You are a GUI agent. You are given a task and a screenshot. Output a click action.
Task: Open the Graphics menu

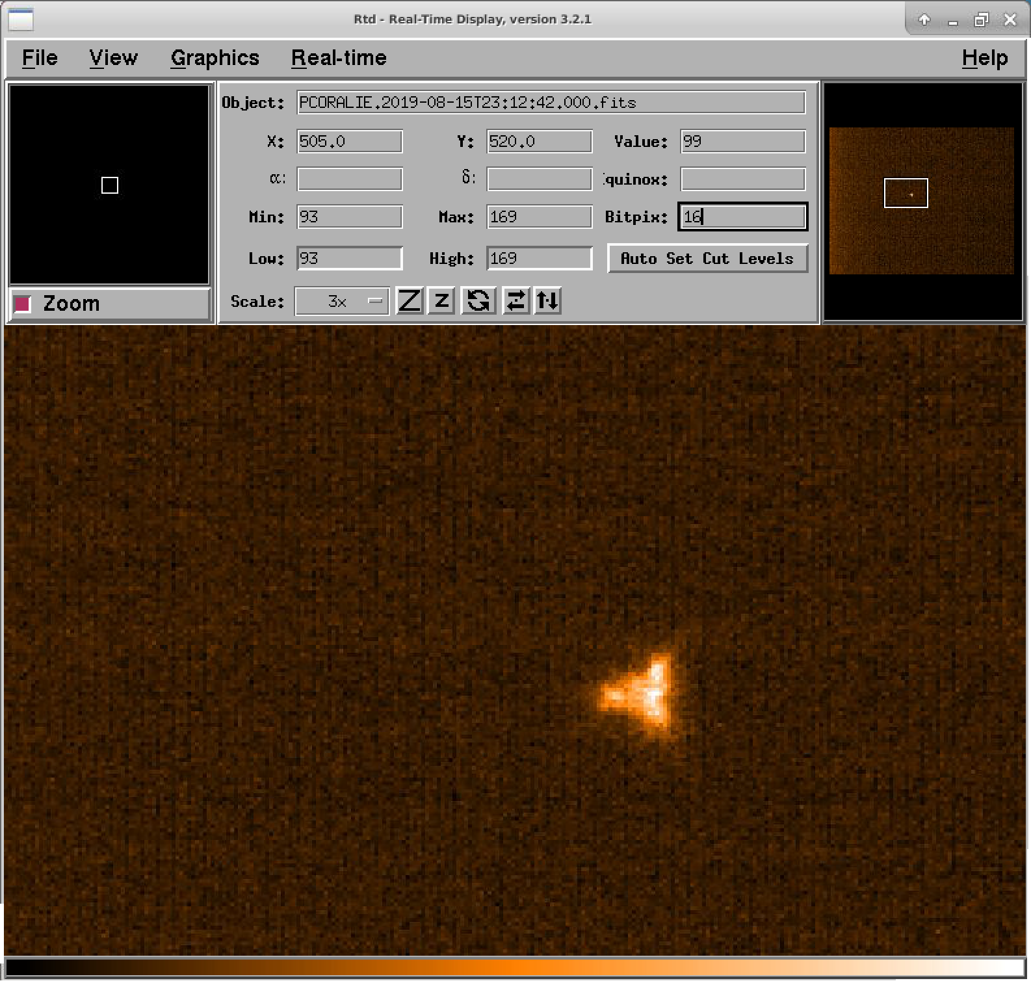(x=215, y=58)
